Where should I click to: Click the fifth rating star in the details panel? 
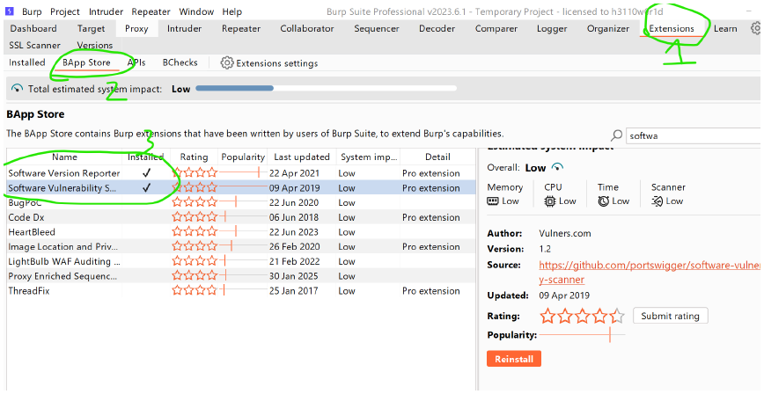coord(617,316)
